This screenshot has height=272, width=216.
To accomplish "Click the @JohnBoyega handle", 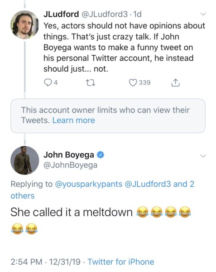I will (x=70, y=165).
